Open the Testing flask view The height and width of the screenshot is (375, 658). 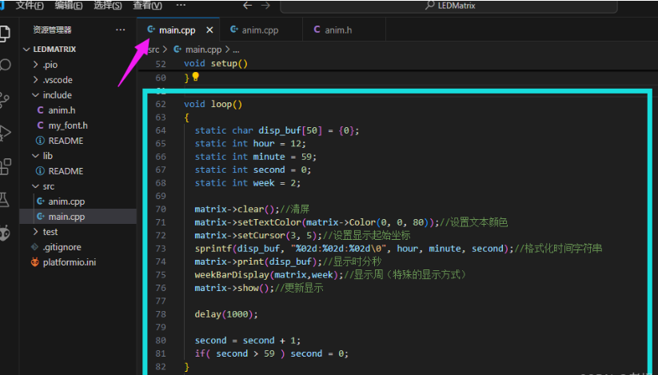[4, 200]
